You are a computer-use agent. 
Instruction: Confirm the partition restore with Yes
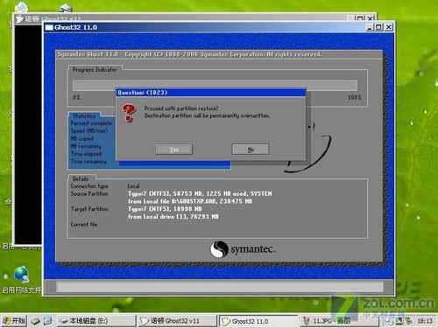pos(174,150)
